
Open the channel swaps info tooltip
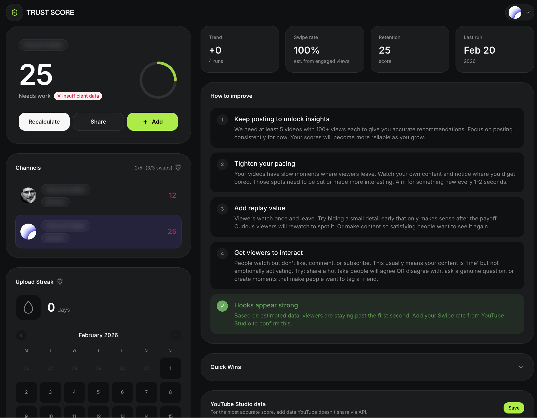(x=178, y=167)
